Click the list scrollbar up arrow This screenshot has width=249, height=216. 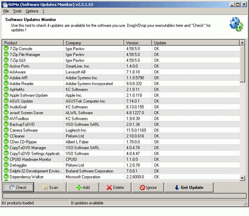click(x=242, y=43)
